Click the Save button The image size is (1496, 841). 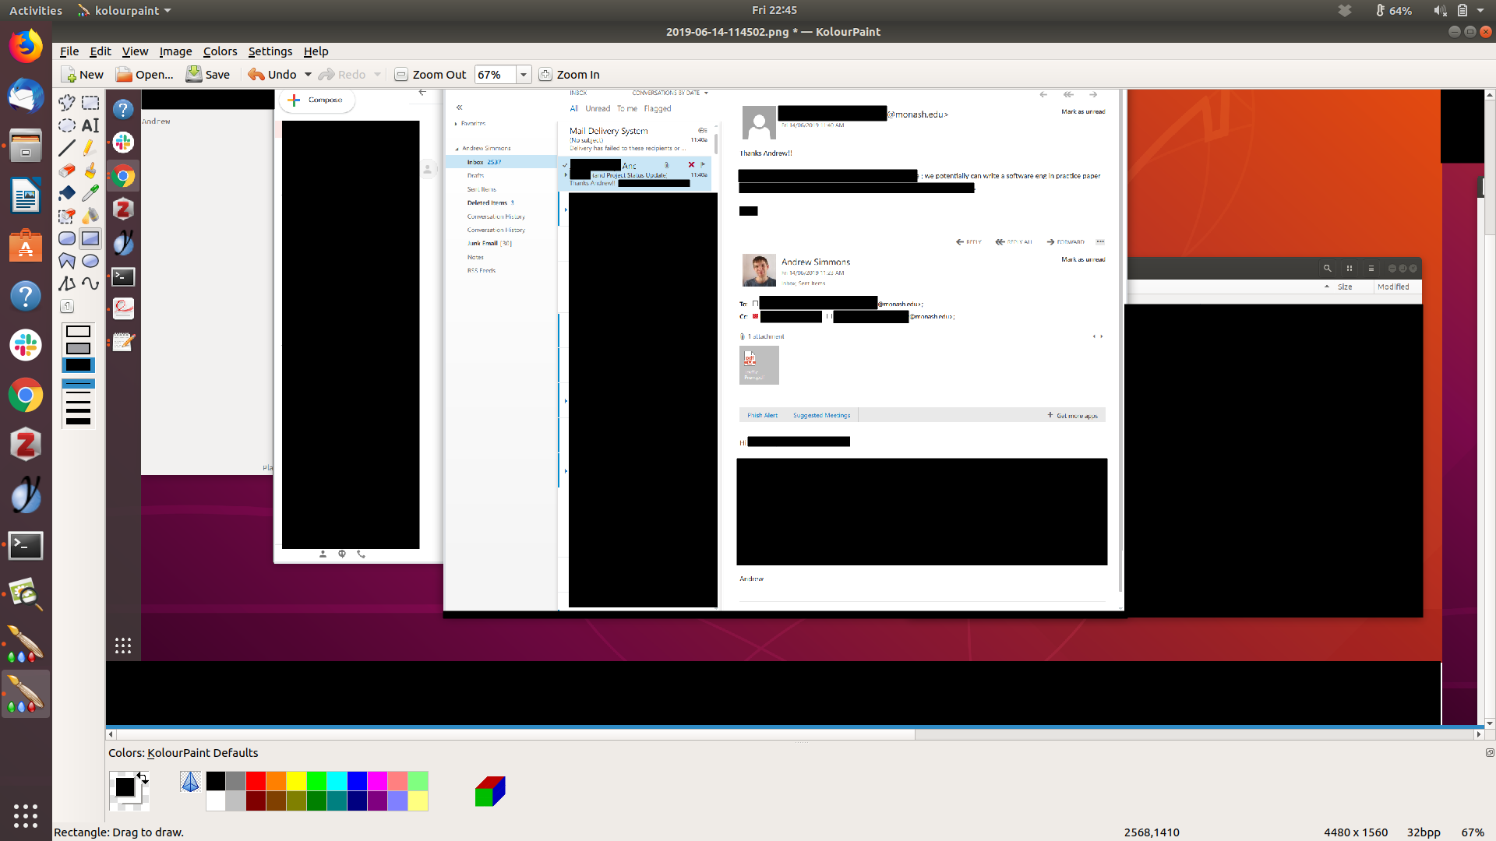pyautogui.click(x=208, y=75)
